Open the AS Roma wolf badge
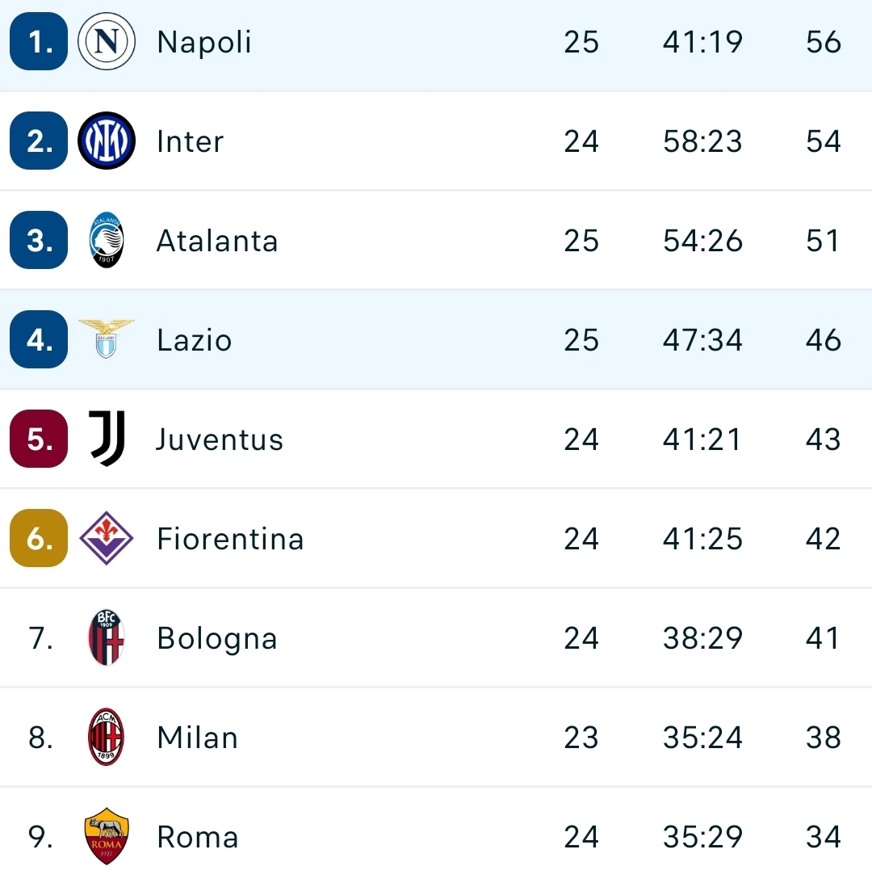Screen dimensions: 872x883 (107, 835)
